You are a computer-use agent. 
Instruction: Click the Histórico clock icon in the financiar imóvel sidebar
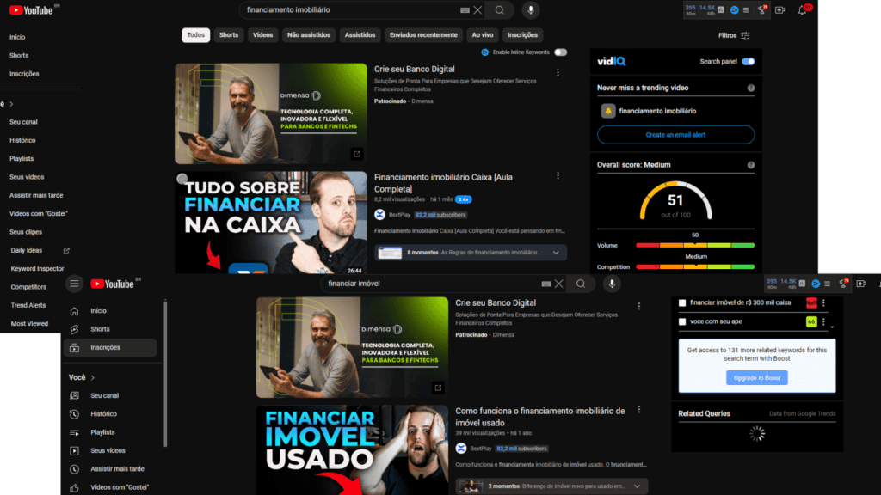pyautogui.click(x=74, y=414)
